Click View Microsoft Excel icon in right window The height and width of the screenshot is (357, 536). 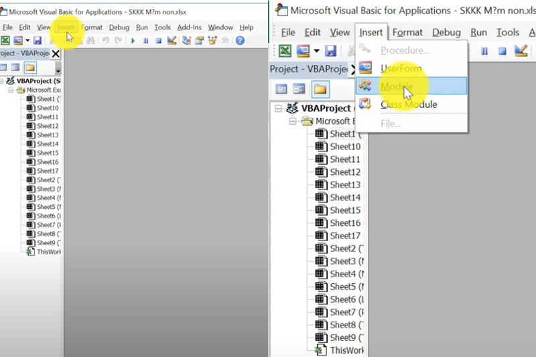click(x=285, y=52)
